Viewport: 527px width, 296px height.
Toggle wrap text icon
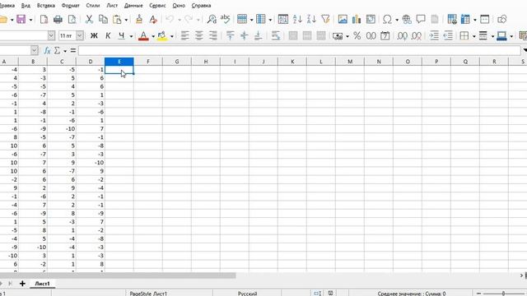276,35
